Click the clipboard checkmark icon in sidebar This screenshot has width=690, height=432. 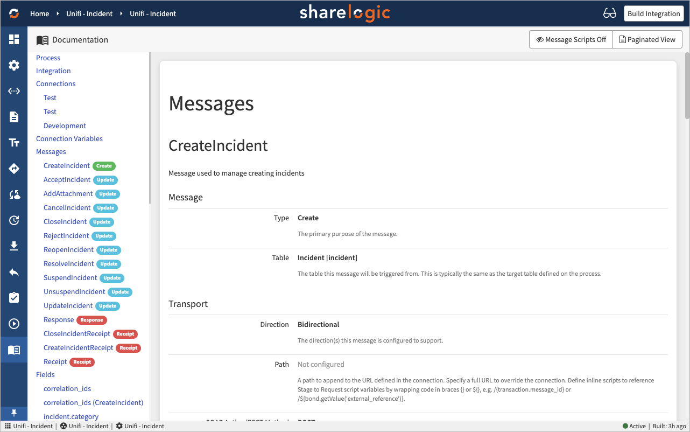click(14, 298)
